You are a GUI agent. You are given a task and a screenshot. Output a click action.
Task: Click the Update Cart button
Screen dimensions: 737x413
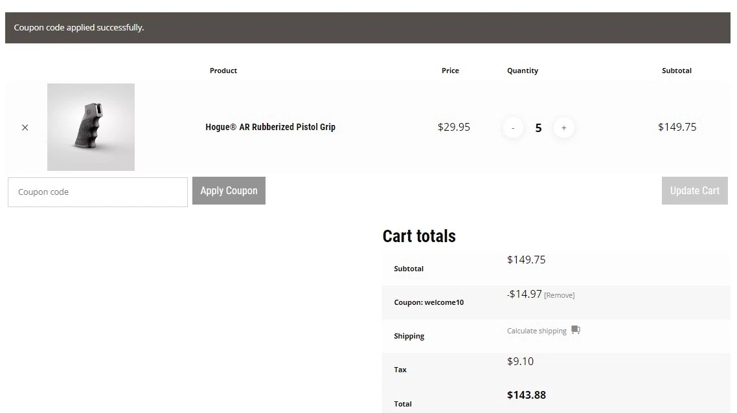[x=695, y=191]
